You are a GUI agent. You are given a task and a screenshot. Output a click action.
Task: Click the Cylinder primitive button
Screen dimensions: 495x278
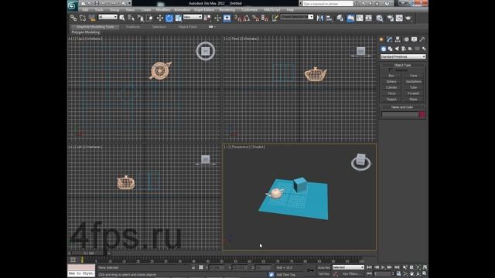coord(391,87)
